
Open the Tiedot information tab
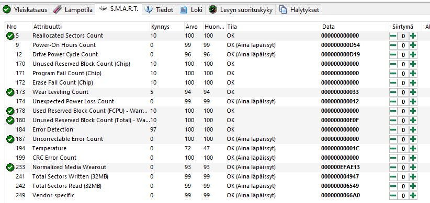pos(160,10)
